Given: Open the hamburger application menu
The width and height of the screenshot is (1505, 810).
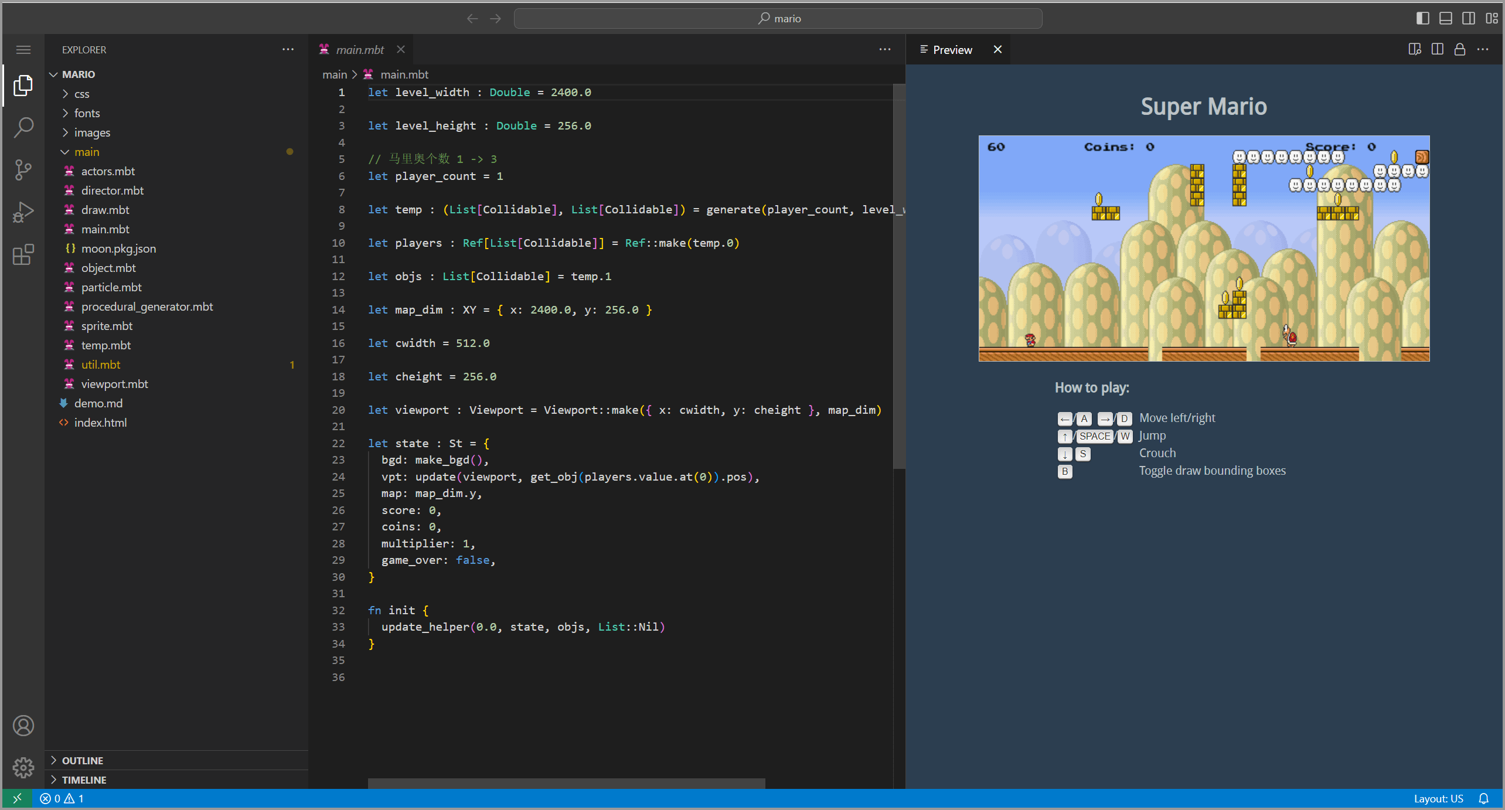Looking at the screenshot, I should (x=23, y=50).
